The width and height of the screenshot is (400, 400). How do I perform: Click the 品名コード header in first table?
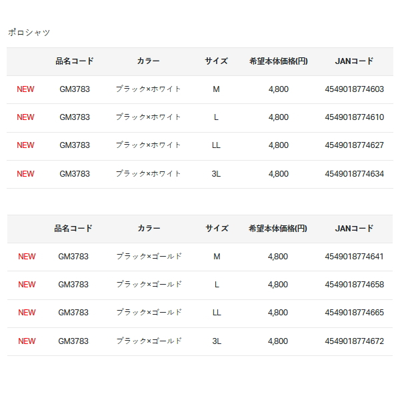[x=75, y=61]
